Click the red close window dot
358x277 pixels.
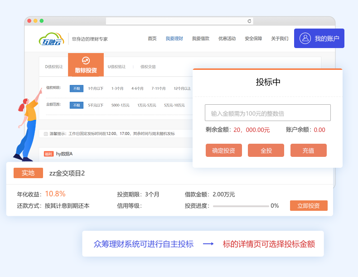(x=29, y=21)
